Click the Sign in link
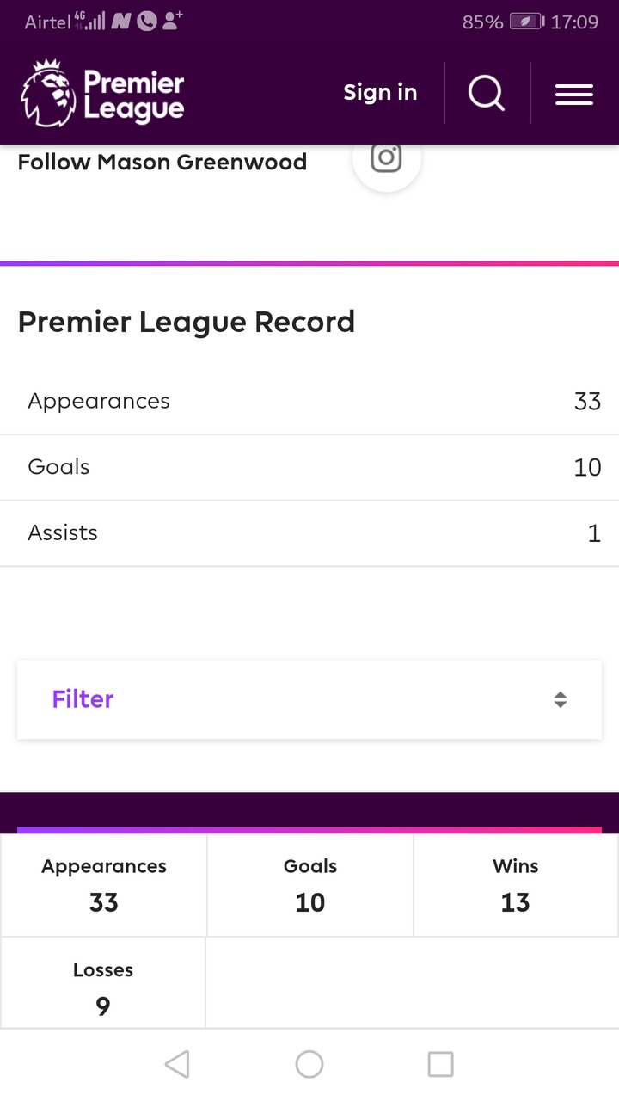This screenshot has width=619, height=1101. tap(380, 93)
